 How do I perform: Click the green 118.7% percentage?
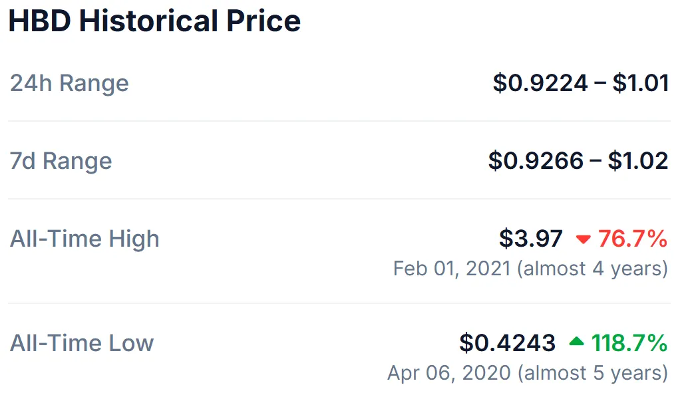pos(629,342)
